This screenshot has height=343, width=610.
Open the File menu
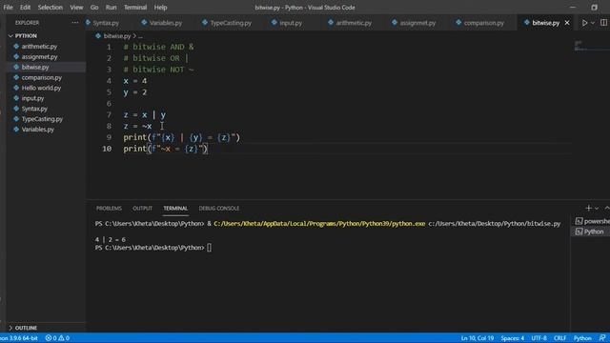coord(8,8)
